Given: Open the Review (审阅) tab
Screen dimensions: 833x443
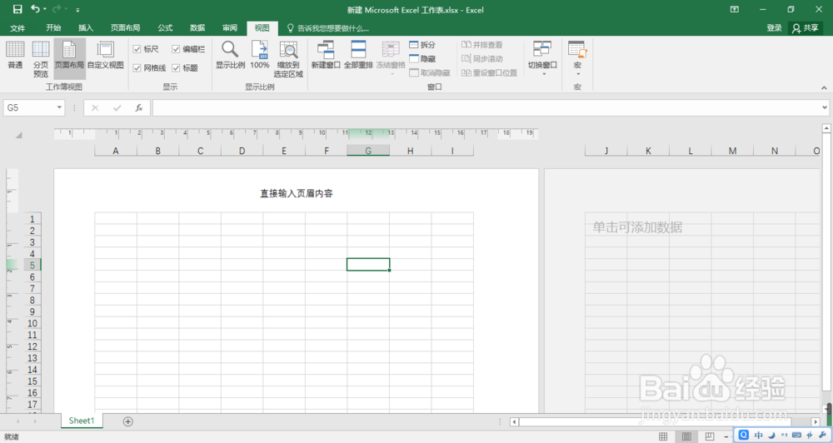Looking at the screenshot, I should click(230, 28).
